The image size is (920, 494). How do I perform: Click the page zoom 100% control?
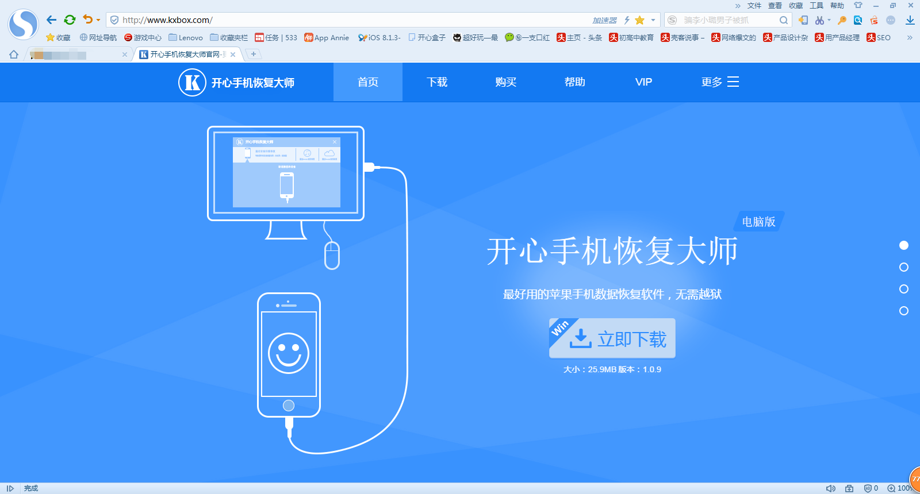tap(900, 488)
